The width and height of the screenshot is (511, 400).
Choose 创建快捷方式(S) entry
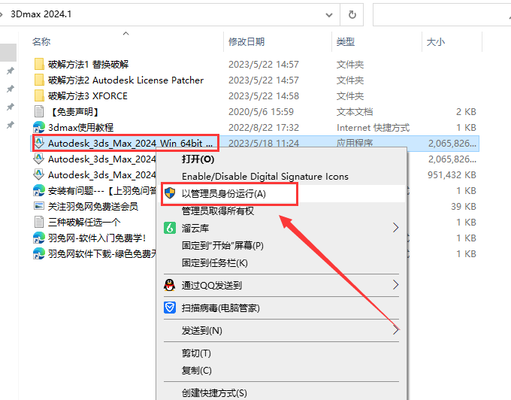pos(214,392)
